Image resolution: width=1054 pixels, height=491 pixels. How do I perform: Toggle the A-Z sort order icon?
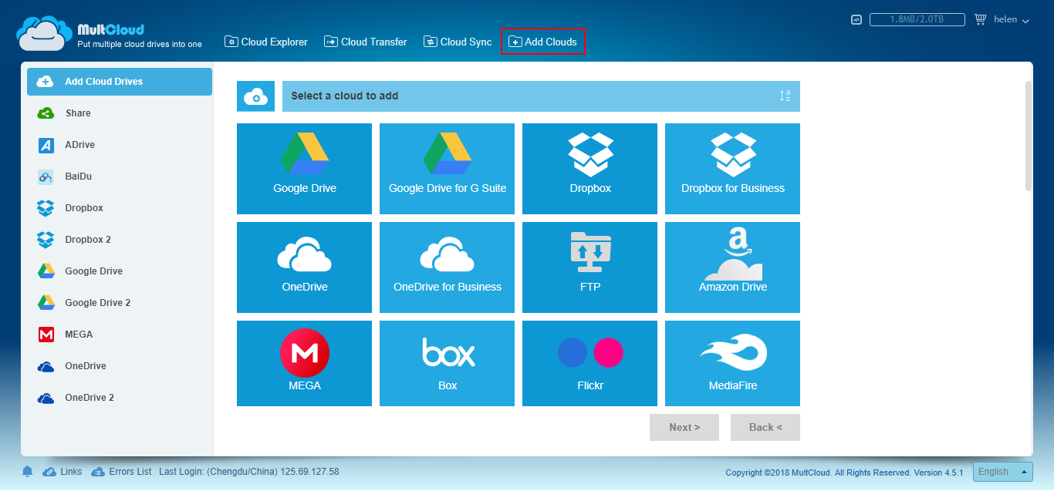click(785, 96)
